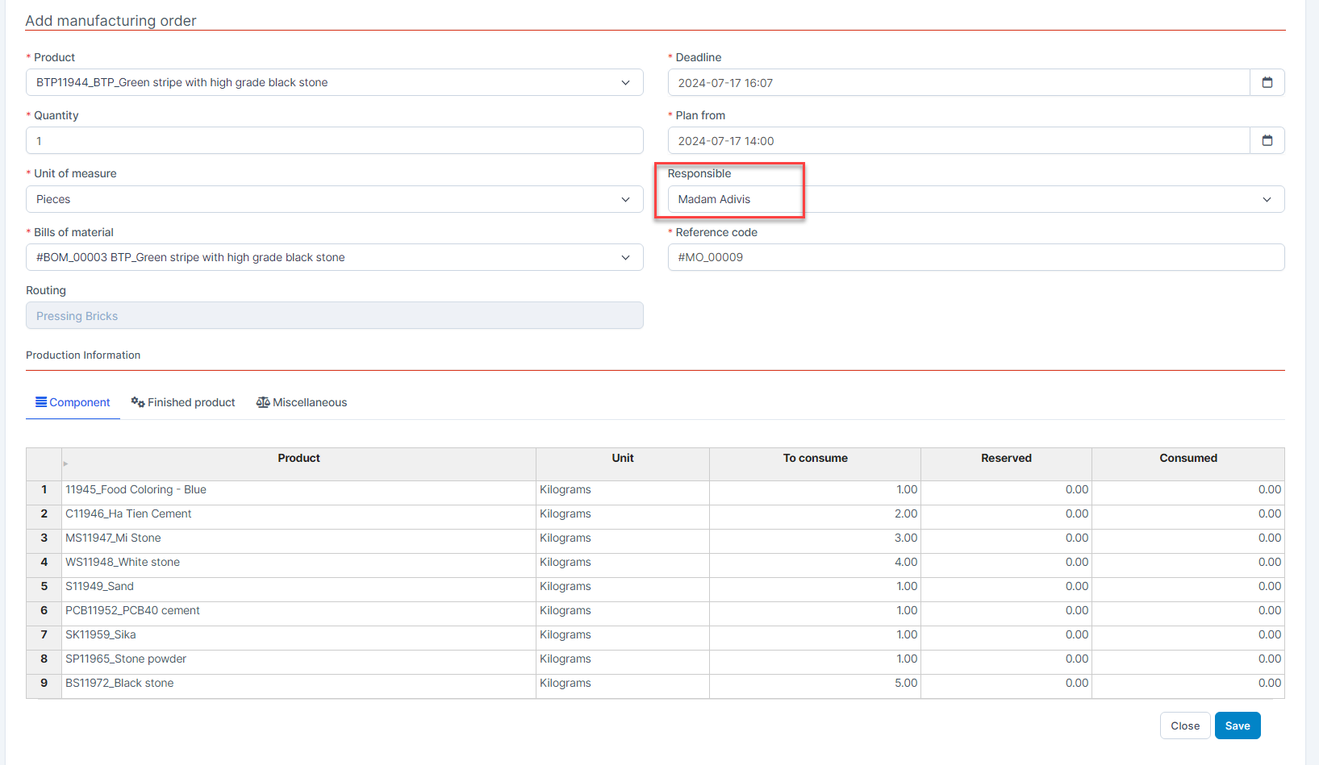Image resolution: width=1319 pixels, height=765 pixels.
Task: Click the small arrow in table header corner
Action: (x=65, y=464)
